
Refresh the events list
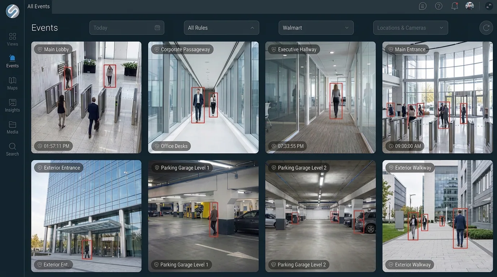pyautogui.click(x=486, y=28)
